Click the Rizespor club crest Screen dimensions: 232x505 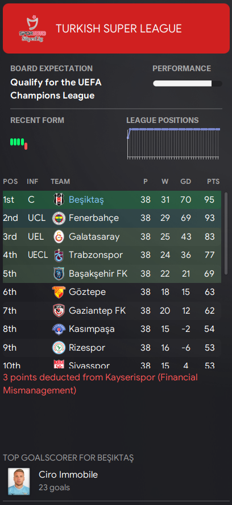tap(59, 348)
